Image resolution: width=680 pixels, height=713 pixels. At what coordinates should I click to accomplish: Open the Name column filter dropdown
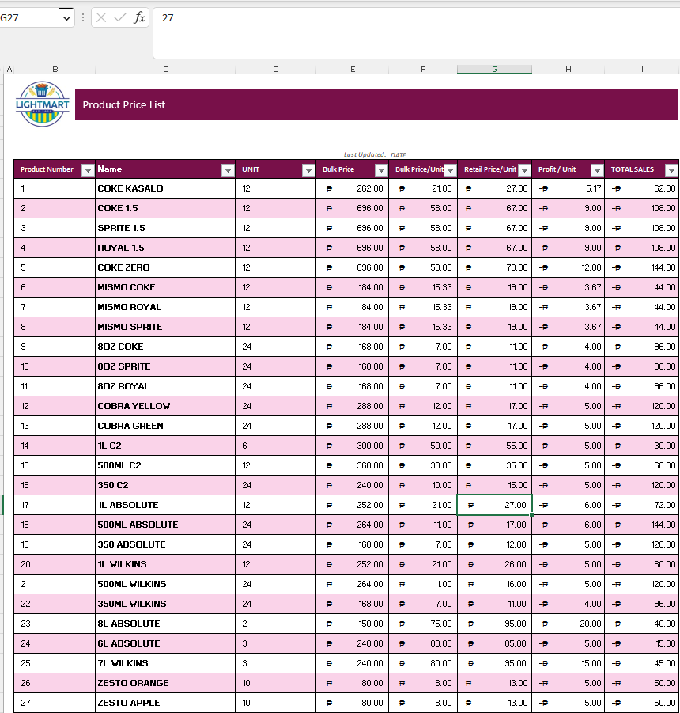pos(228,170)
